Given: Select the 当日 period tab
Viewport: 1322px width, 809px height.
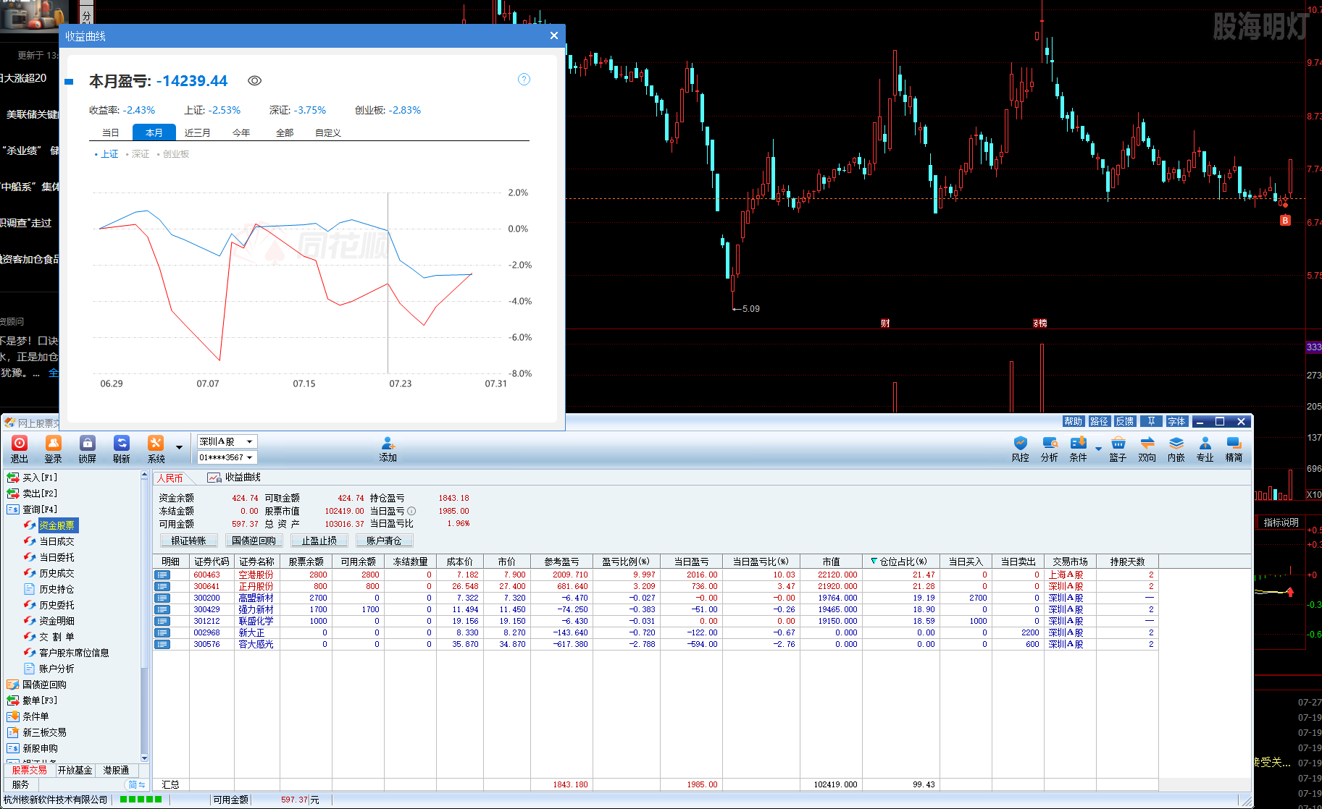Looking at the screenshot, I should pos(110,132).
